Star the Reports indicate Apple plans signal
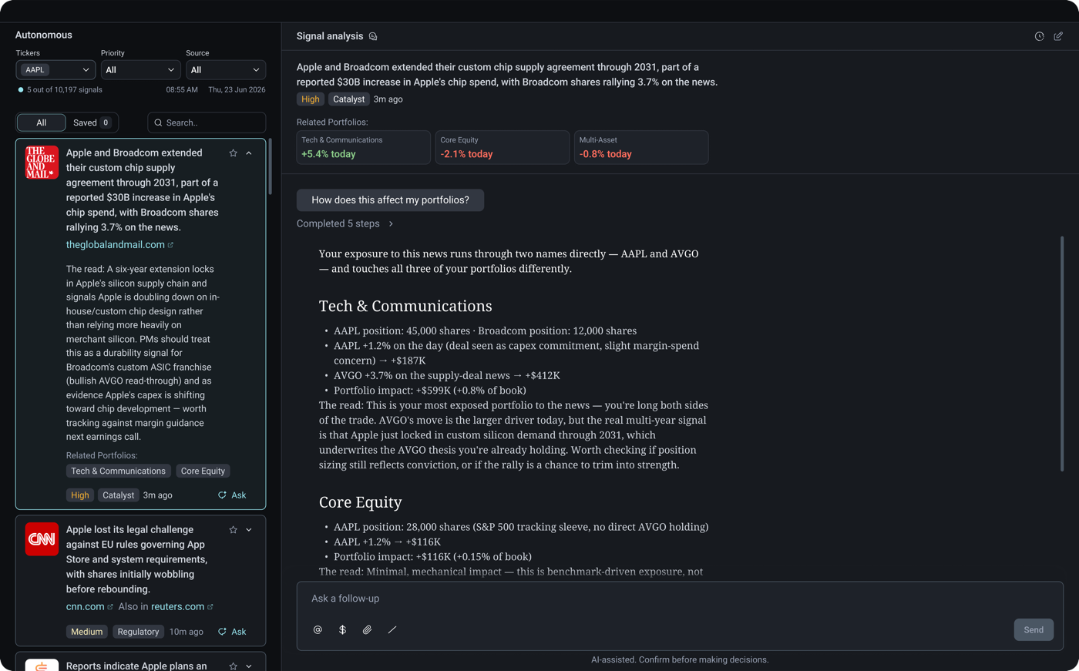 [x=234, y=666]
